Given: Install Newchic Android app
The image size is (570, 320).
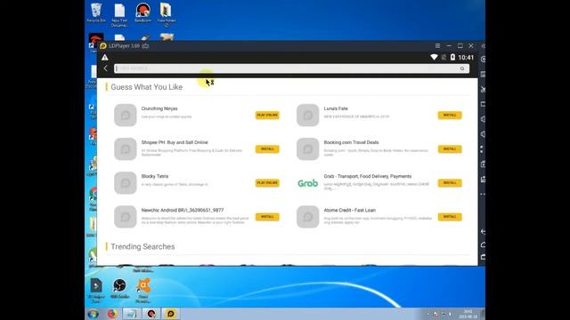Looking at the screenshot, I should (267, 217).
